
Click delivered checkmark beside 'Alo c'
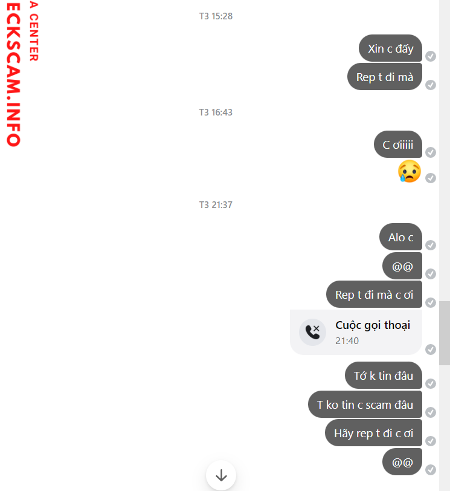431,245
